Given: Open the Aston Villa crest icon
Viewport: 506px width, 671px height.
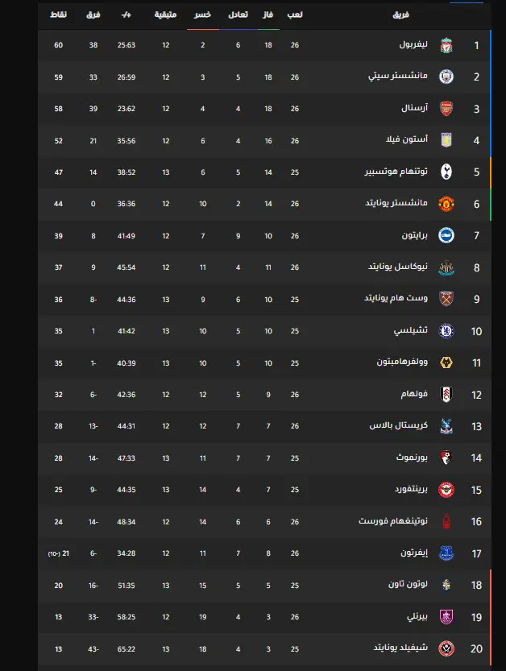Looking at the screenshot, I should click(x=446, y=140).
